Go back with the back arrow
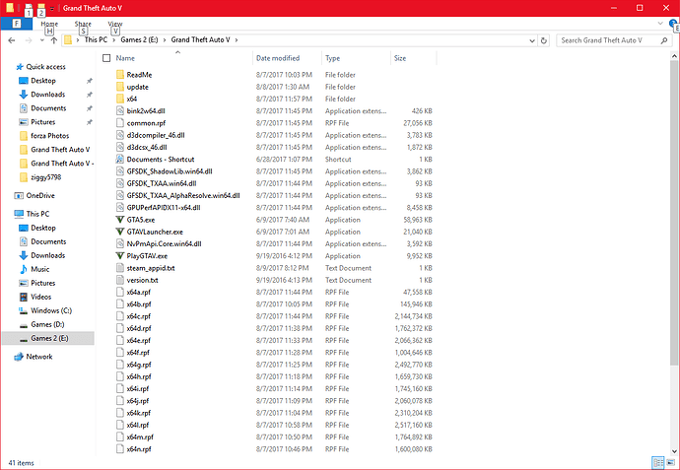This screenshot has height=470, width=680. [x=12, y=40]
